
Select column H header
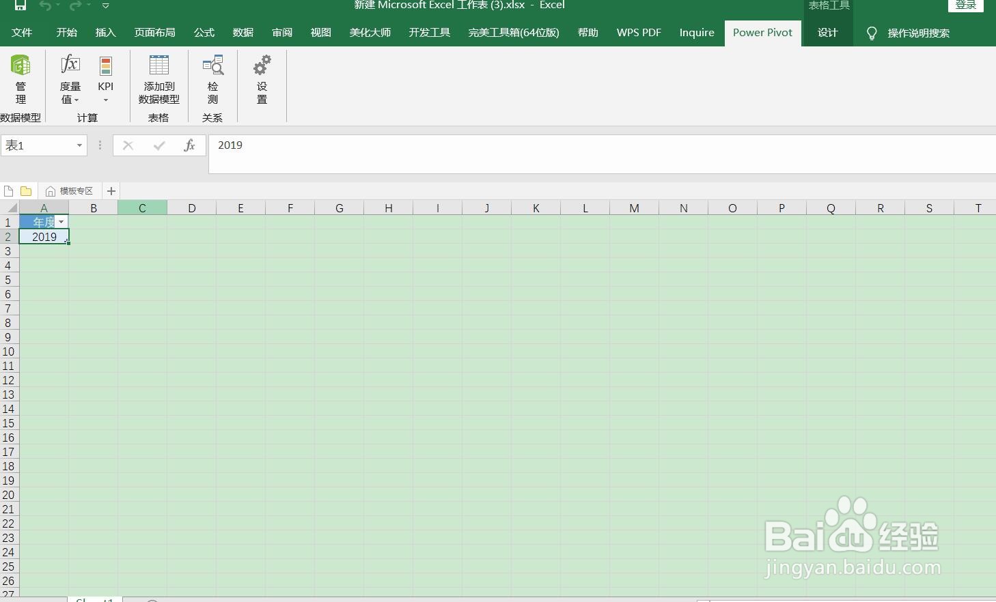coord(389,208)
